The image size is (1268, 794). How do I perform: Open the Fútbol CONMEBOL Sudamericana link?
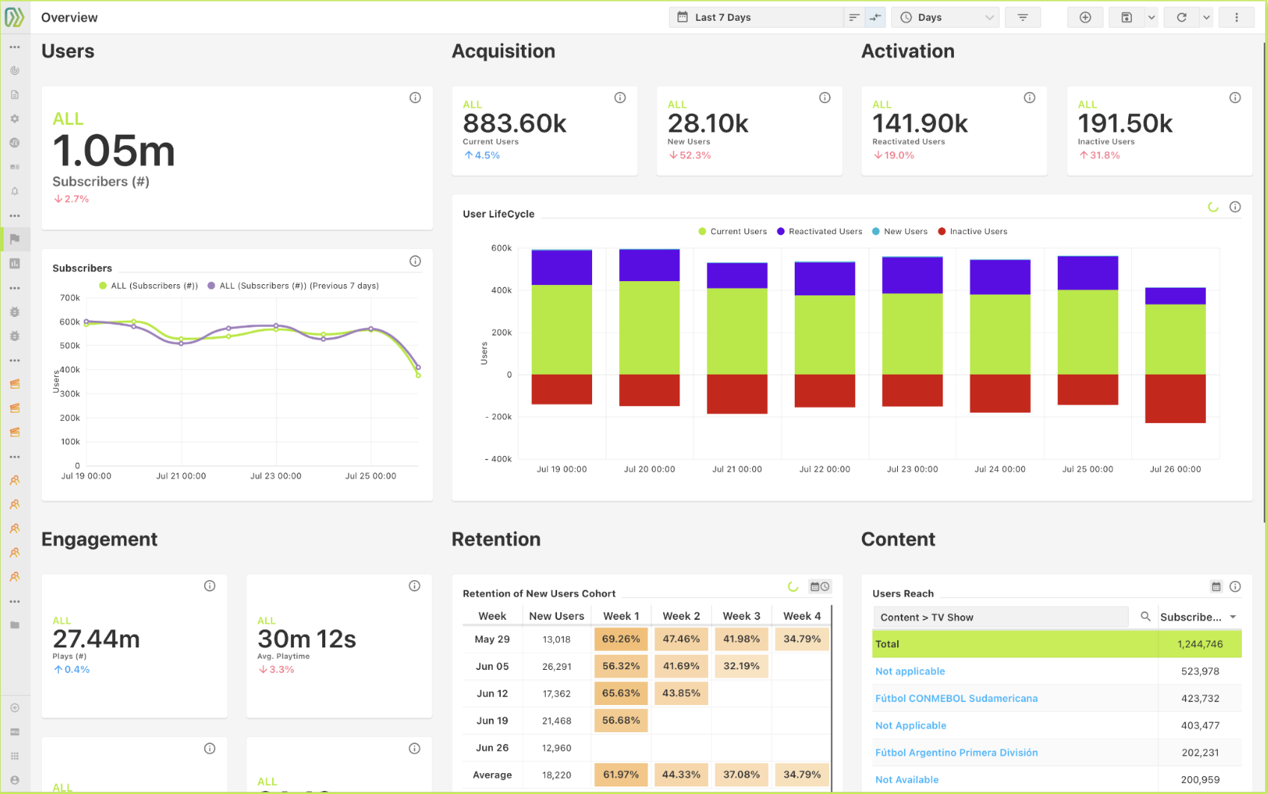956,698
